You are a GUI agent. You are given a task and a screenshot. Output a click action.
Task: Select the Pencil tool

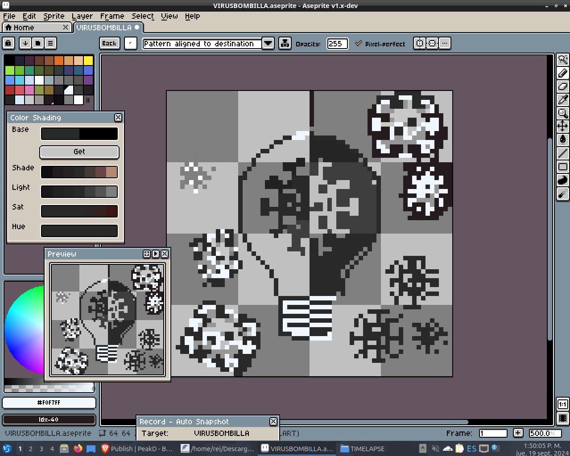tap(563, 73)
